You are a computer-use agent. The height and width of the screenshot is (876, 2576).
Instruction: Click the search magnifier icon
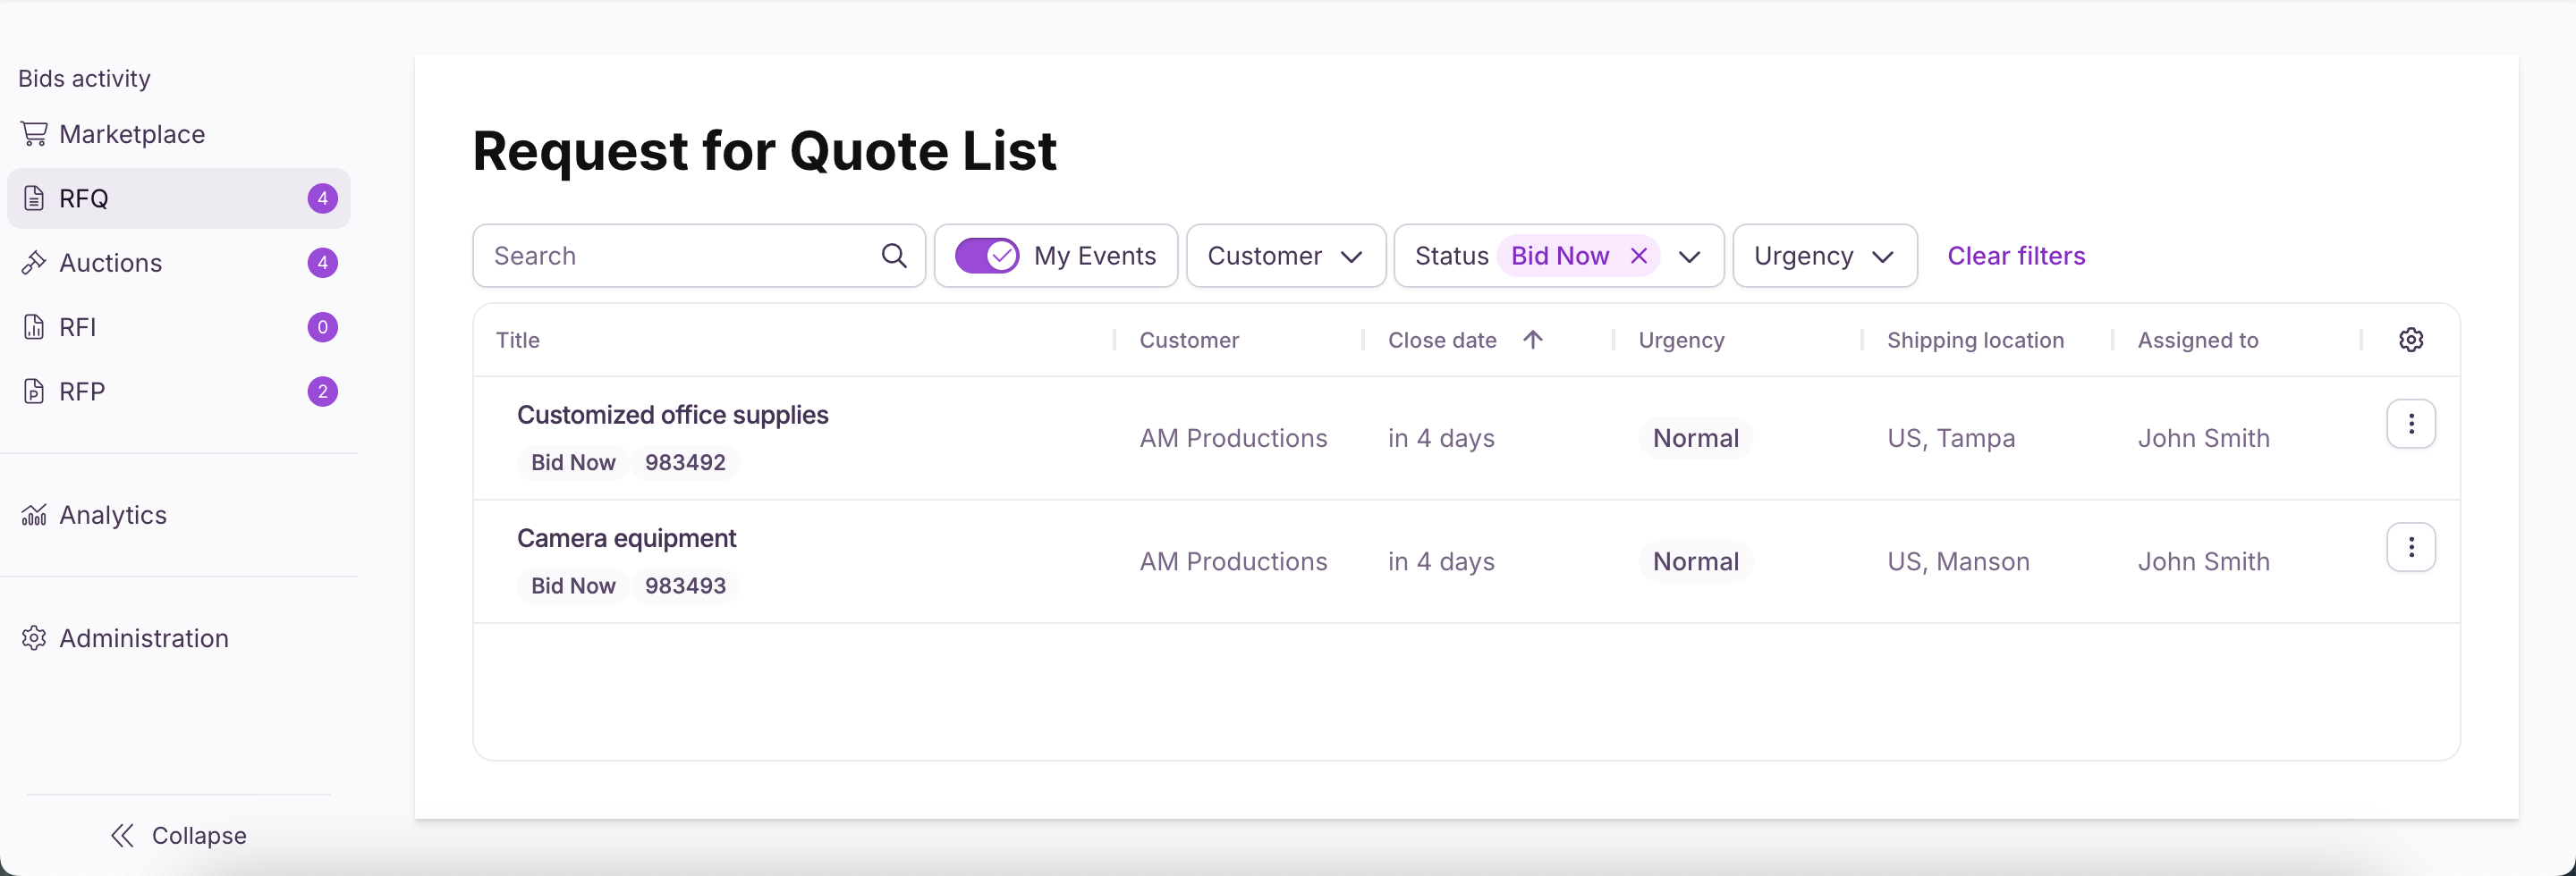pyautogui.click(x=894, y=256)
